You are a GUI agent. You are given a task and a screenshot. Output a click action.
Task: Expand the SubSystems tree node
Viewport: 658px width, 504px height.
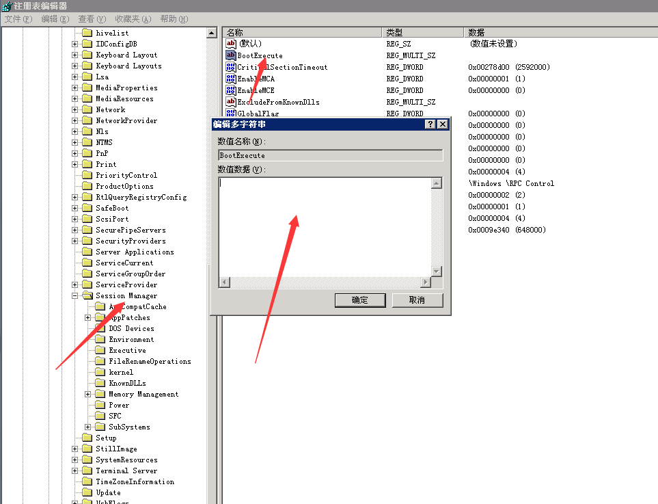[87, 427]
